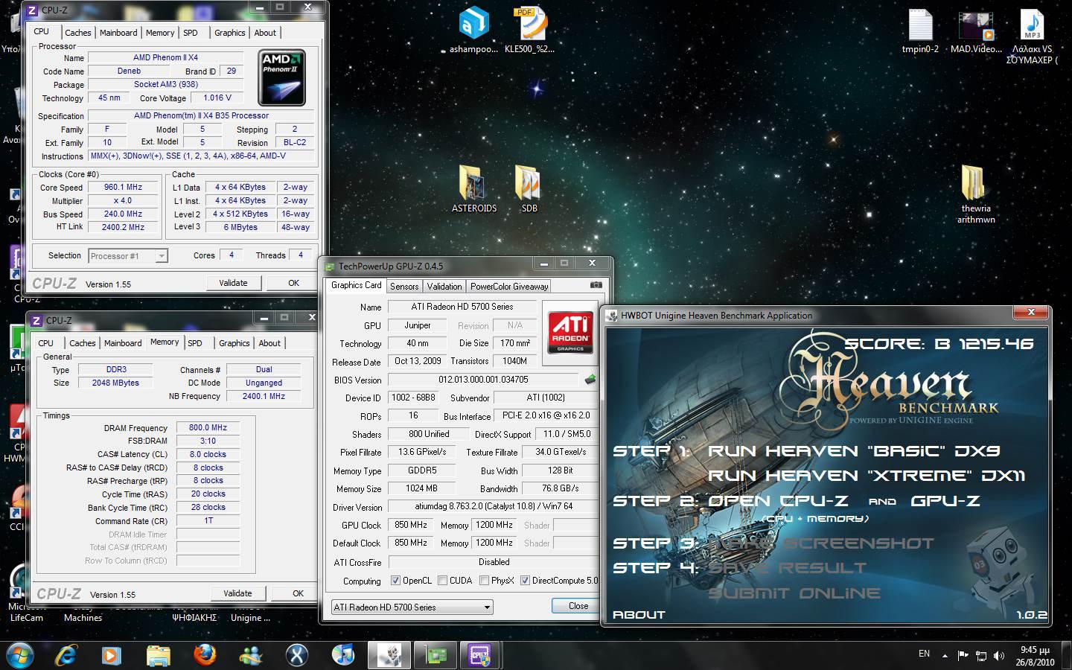This screenshot has height=670, width=1072.
Task: Open iTunes from the taskbar
Action: pyautogui.click(x=343, y=655)
